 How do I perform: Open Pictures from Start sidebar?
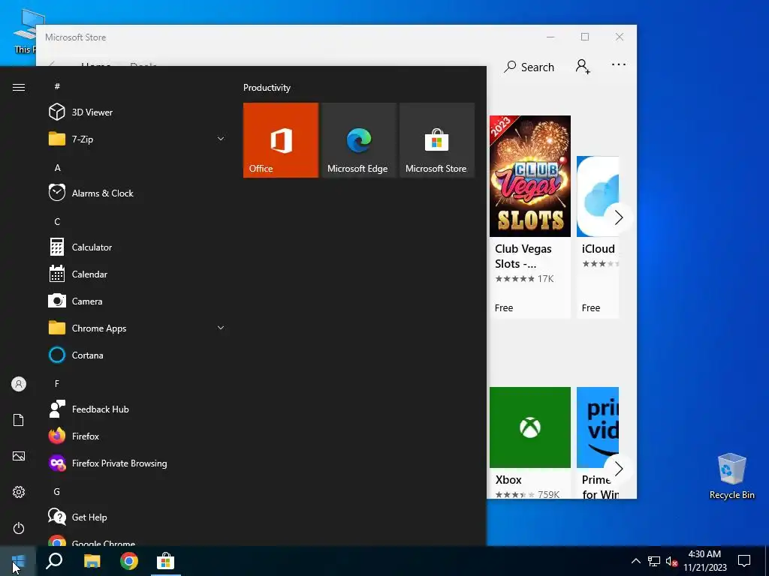(19, 456)
